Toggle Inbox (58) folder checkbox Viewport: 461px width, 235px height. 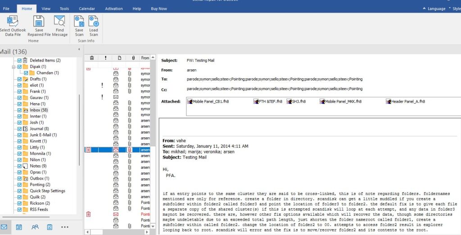(x=19, y=110)
